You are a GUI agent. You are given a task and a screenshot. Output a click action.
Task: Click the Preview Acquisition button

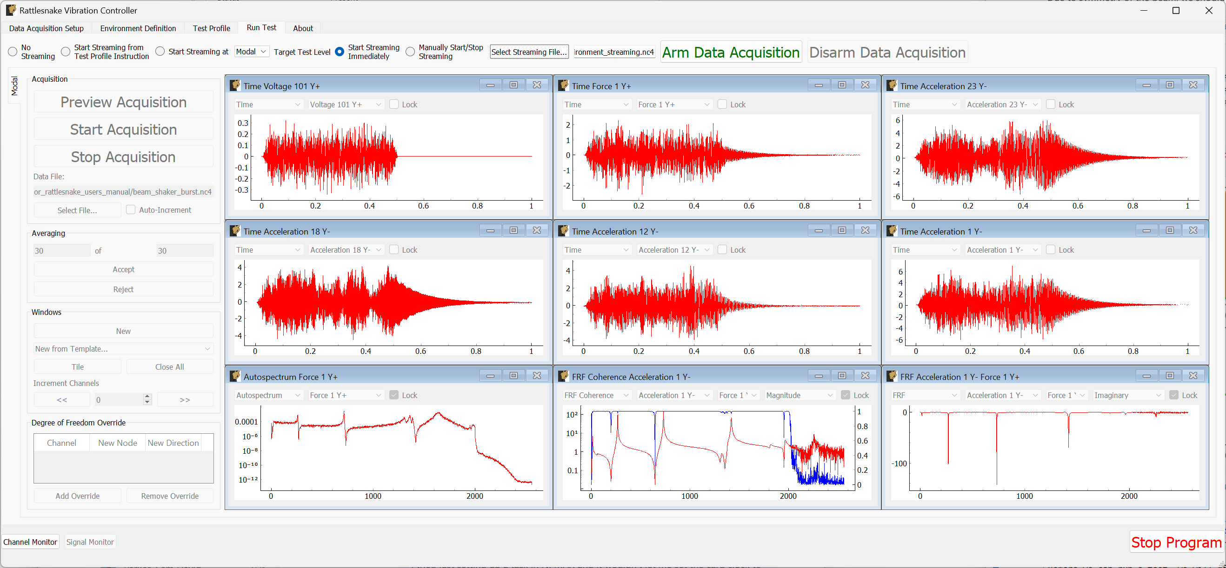point(123,102)
